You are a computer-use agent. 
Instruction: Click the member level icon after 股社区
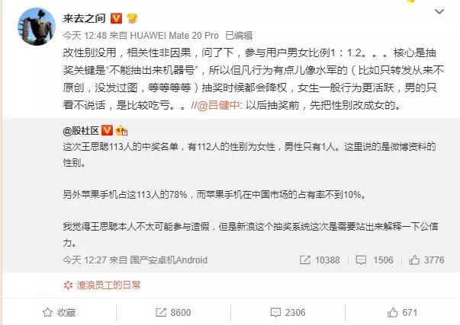click(121, 130)
